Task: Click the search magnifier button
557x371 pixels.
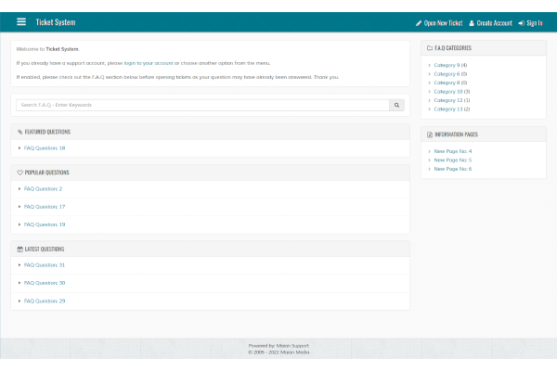Action: [x=396, y=105]
